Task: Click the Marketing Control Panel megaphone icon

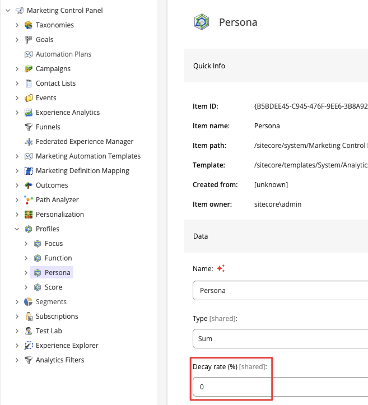Action: tap(20, 11)
